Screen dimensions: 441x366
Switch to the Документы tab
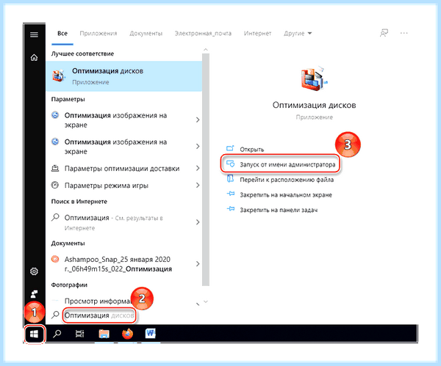146,34
